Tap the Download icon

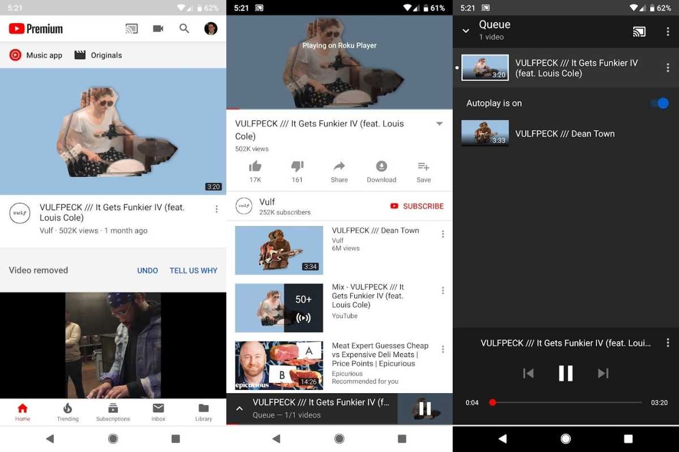381,167
